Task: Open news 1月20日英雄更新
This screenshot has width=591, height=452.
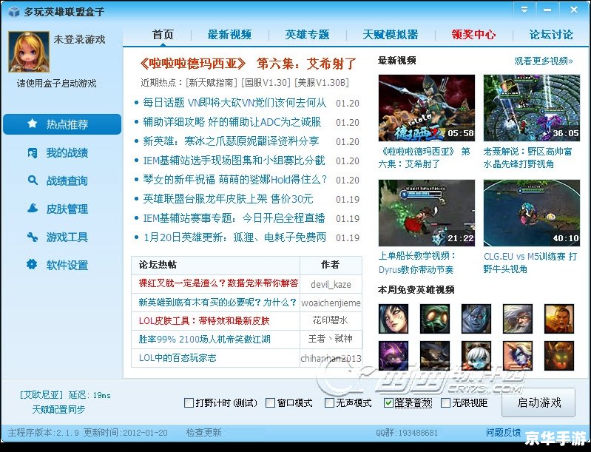Action: (x=234, y=237)
